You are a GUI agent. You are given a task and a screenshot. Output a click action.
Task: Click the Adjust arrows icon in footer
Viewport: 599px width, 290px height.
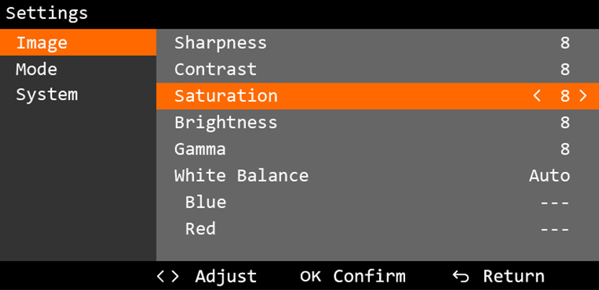[168, 276]
